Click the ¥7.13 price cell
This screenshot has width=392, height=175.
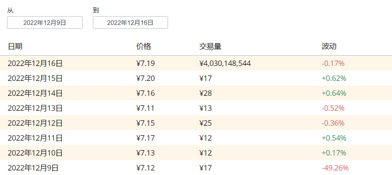(145, 153)
